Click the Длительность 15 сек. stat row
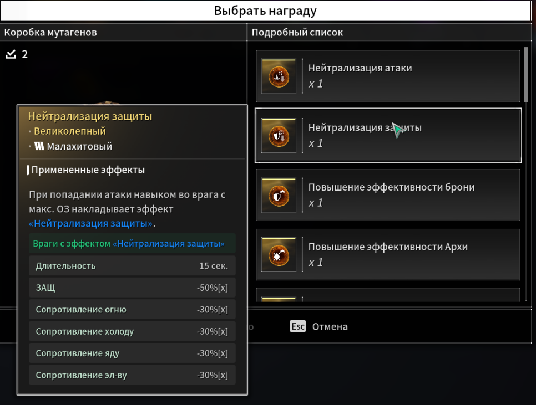This screenshot has width=536, height=405. (x=132, y=266)
